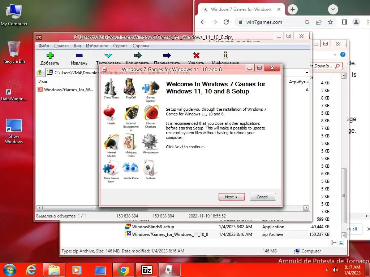Open the Правка menu in 7-Zip
This screenshot has width=370, height=277.
(x=61, y=46)
